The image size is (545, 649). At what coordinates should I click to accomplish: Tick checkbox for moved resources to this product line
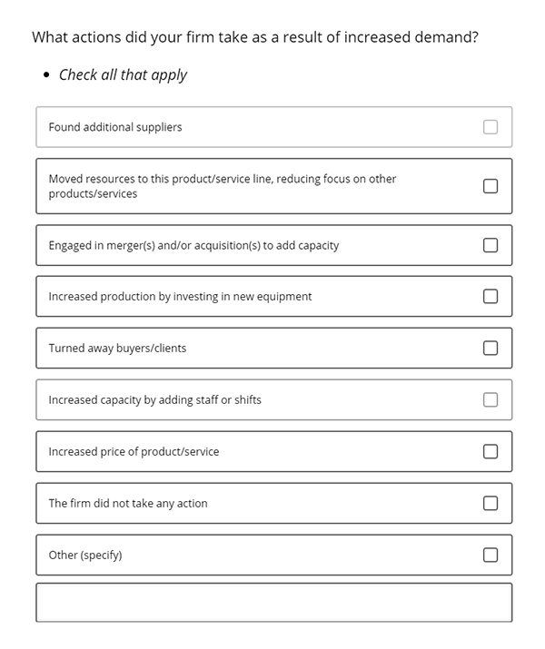[x=490, y=186]
